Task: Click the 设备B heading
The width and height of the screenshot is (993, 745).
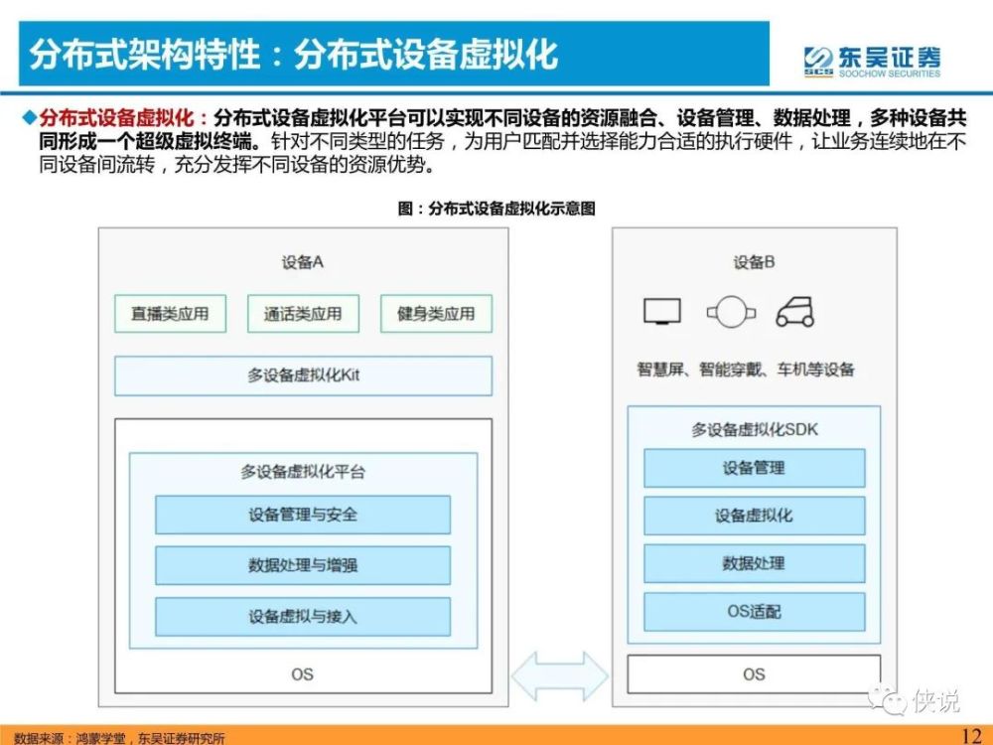Action: (x=755, y=262)
